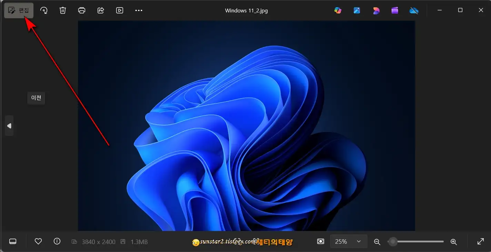Delete the photo using the trash icon

pyautogui.click(x=63, y=10)
